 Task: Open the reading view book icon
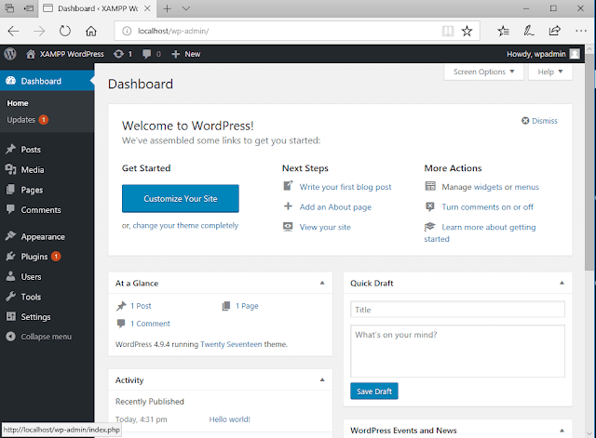coord(448,31)
